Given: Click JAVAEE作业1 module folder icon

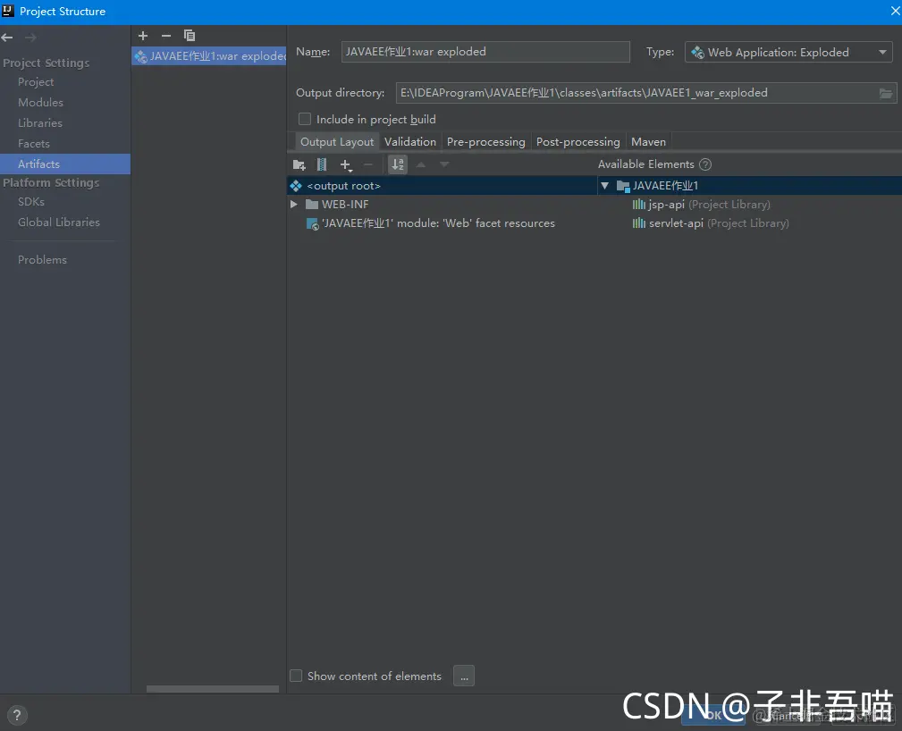Looking at the screenshot, I should [x=623, y=186].
